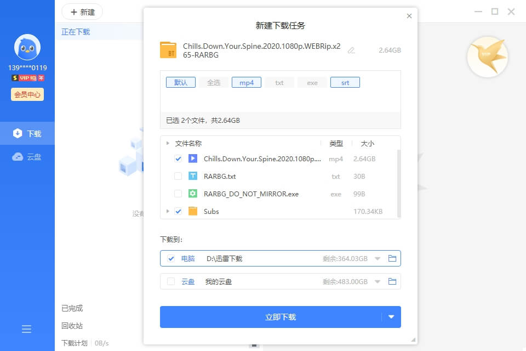Click the VIP10 membership badge
The image size is (526, 351).
point(28,78)
